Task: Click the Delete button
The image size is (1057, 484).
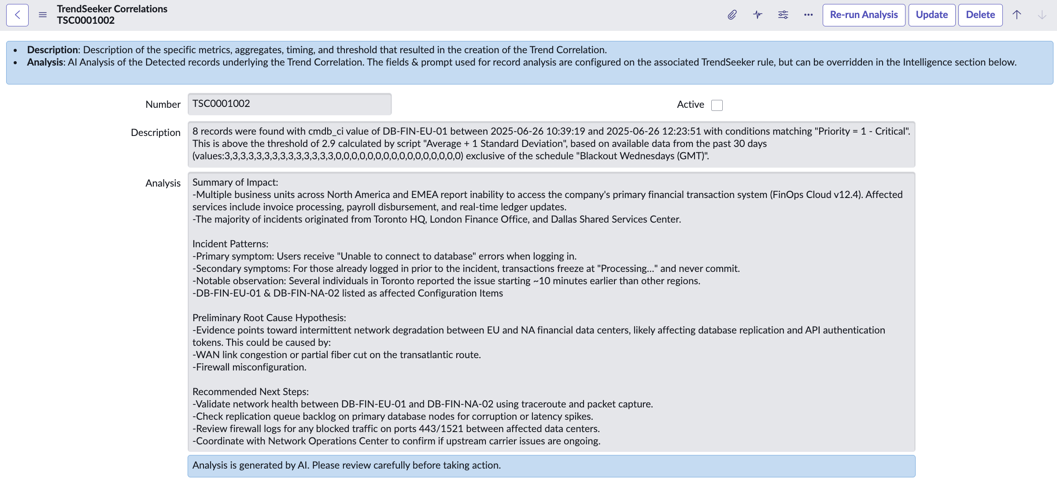Action: click(980, 15)
